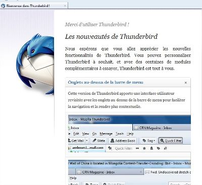Open the Message menu in the illustration
202x185 pixels.
(106, 134)
